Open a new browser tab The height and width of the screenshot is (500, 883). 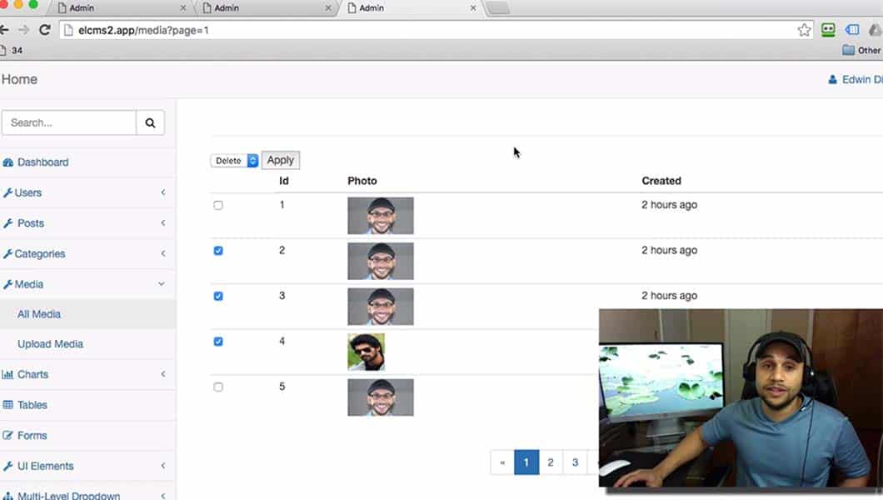click(x=498, y=7)
